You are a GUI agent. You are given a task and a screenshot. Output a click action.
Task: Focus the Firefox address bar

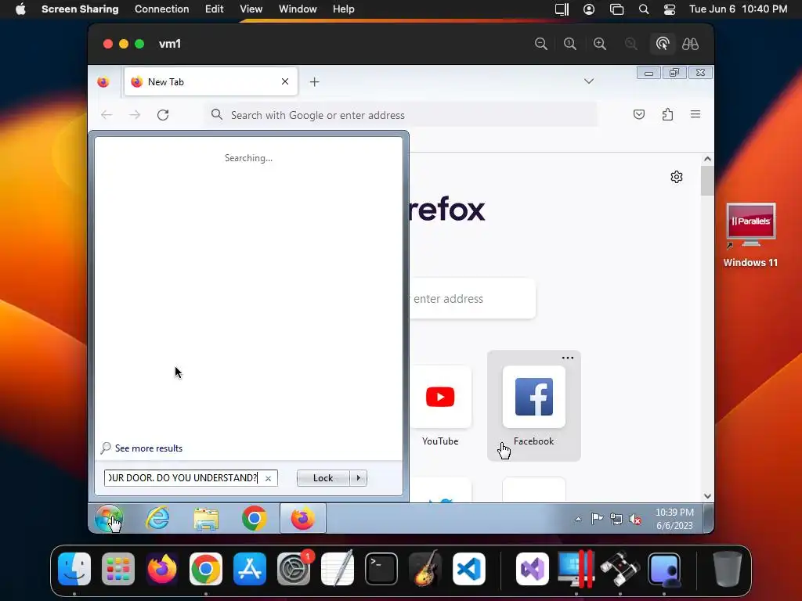(x=402, y=115)
